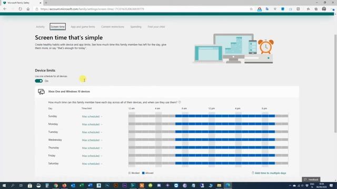
Task: Open Windows taskbar search
Action: click(x=13, y=185)
